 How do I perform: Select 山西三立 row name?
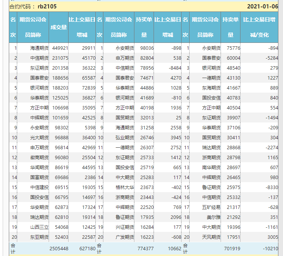pyautogui.click(x=39, y=227)
